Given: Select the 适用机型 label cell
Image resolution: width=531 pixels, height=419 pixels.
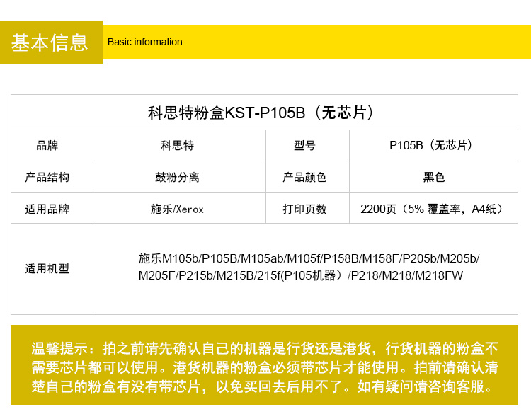Looking at the screenshot, I should [x=47, y=269].
